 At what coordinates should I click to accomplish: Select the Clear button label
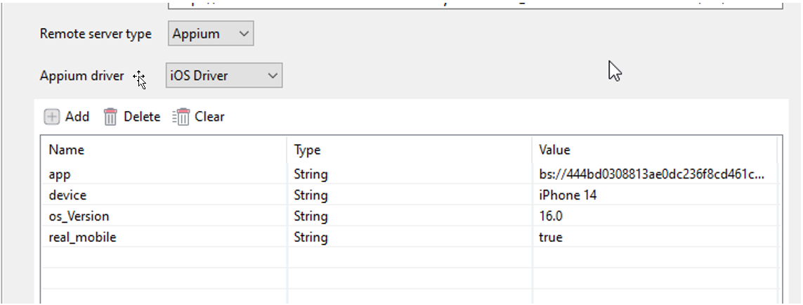pos(209,117)
